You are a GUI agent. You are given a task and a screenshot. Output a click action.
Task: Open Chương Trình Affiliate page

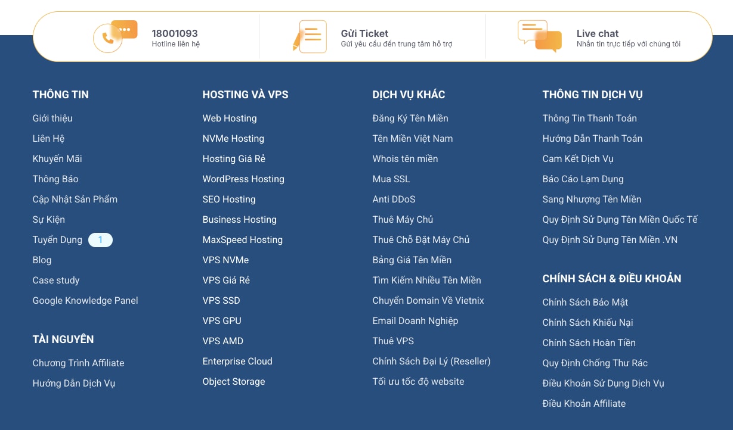pos(78,363)
